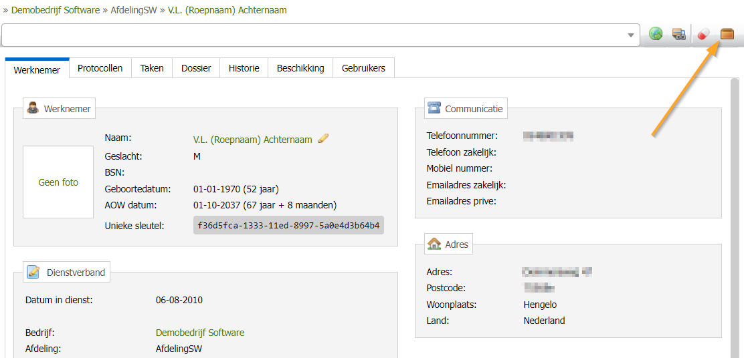Viewport: 744px width, 358px height.
Task: Open the Historie tab
Action: (x=244, y=68)
